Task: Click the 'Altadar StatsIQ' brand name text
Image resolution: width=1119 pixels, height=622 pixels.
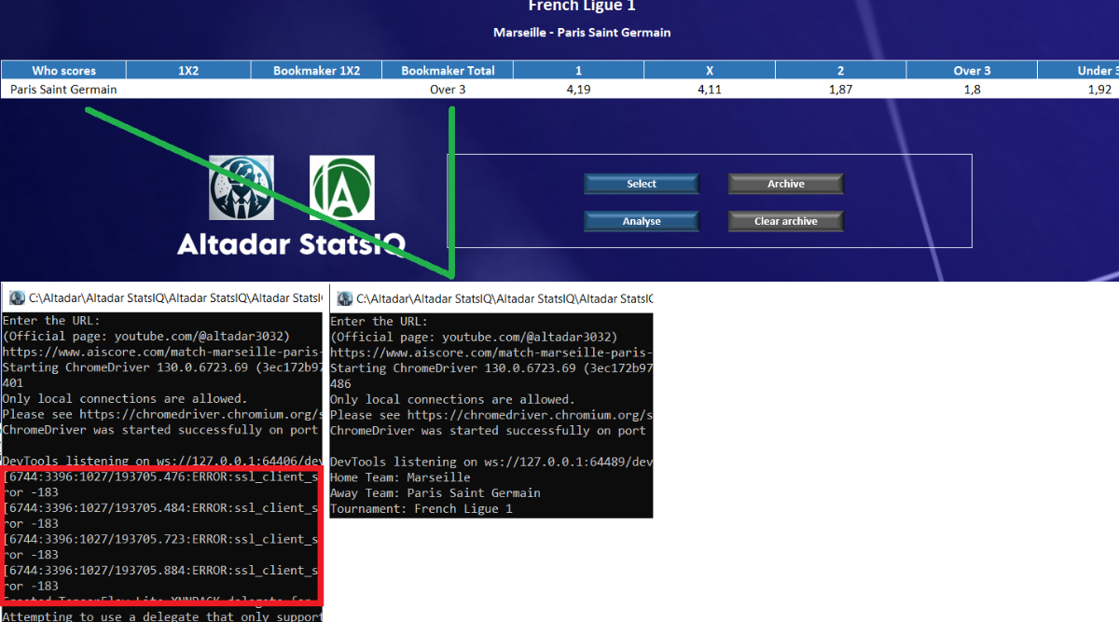Action: (292, 243)
